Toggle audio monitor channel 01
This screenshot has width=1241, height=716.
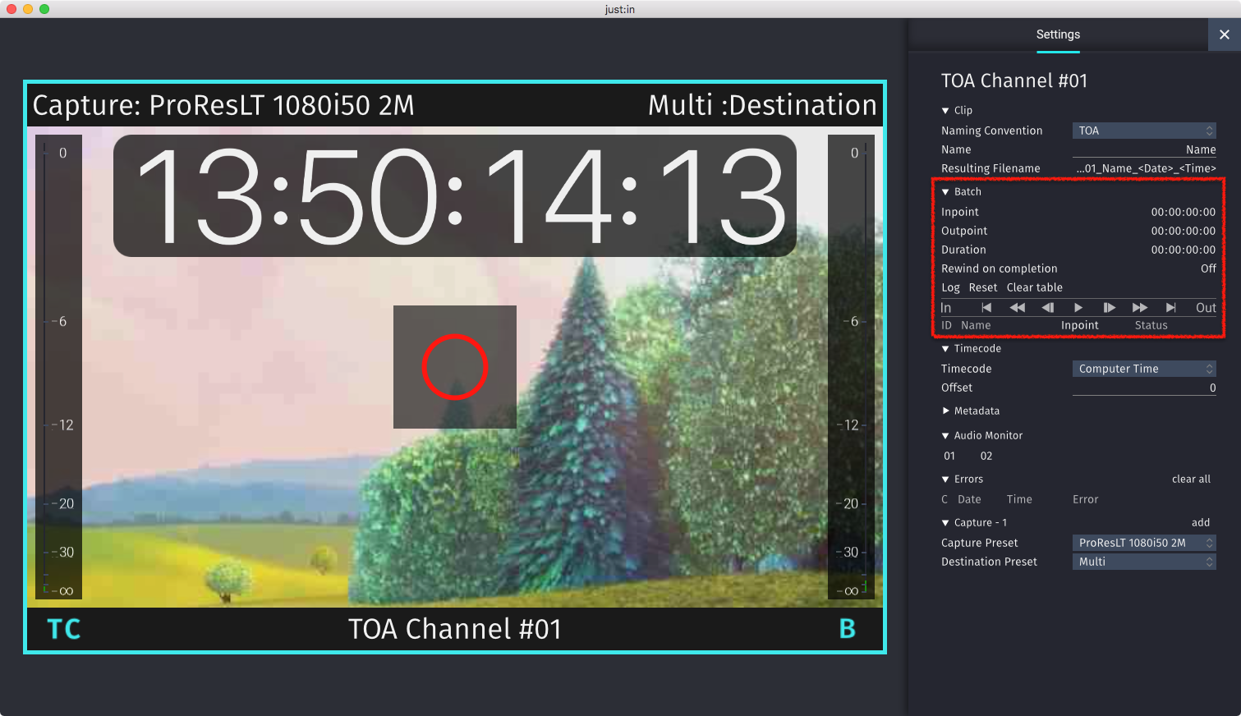(x=949, y=456)
